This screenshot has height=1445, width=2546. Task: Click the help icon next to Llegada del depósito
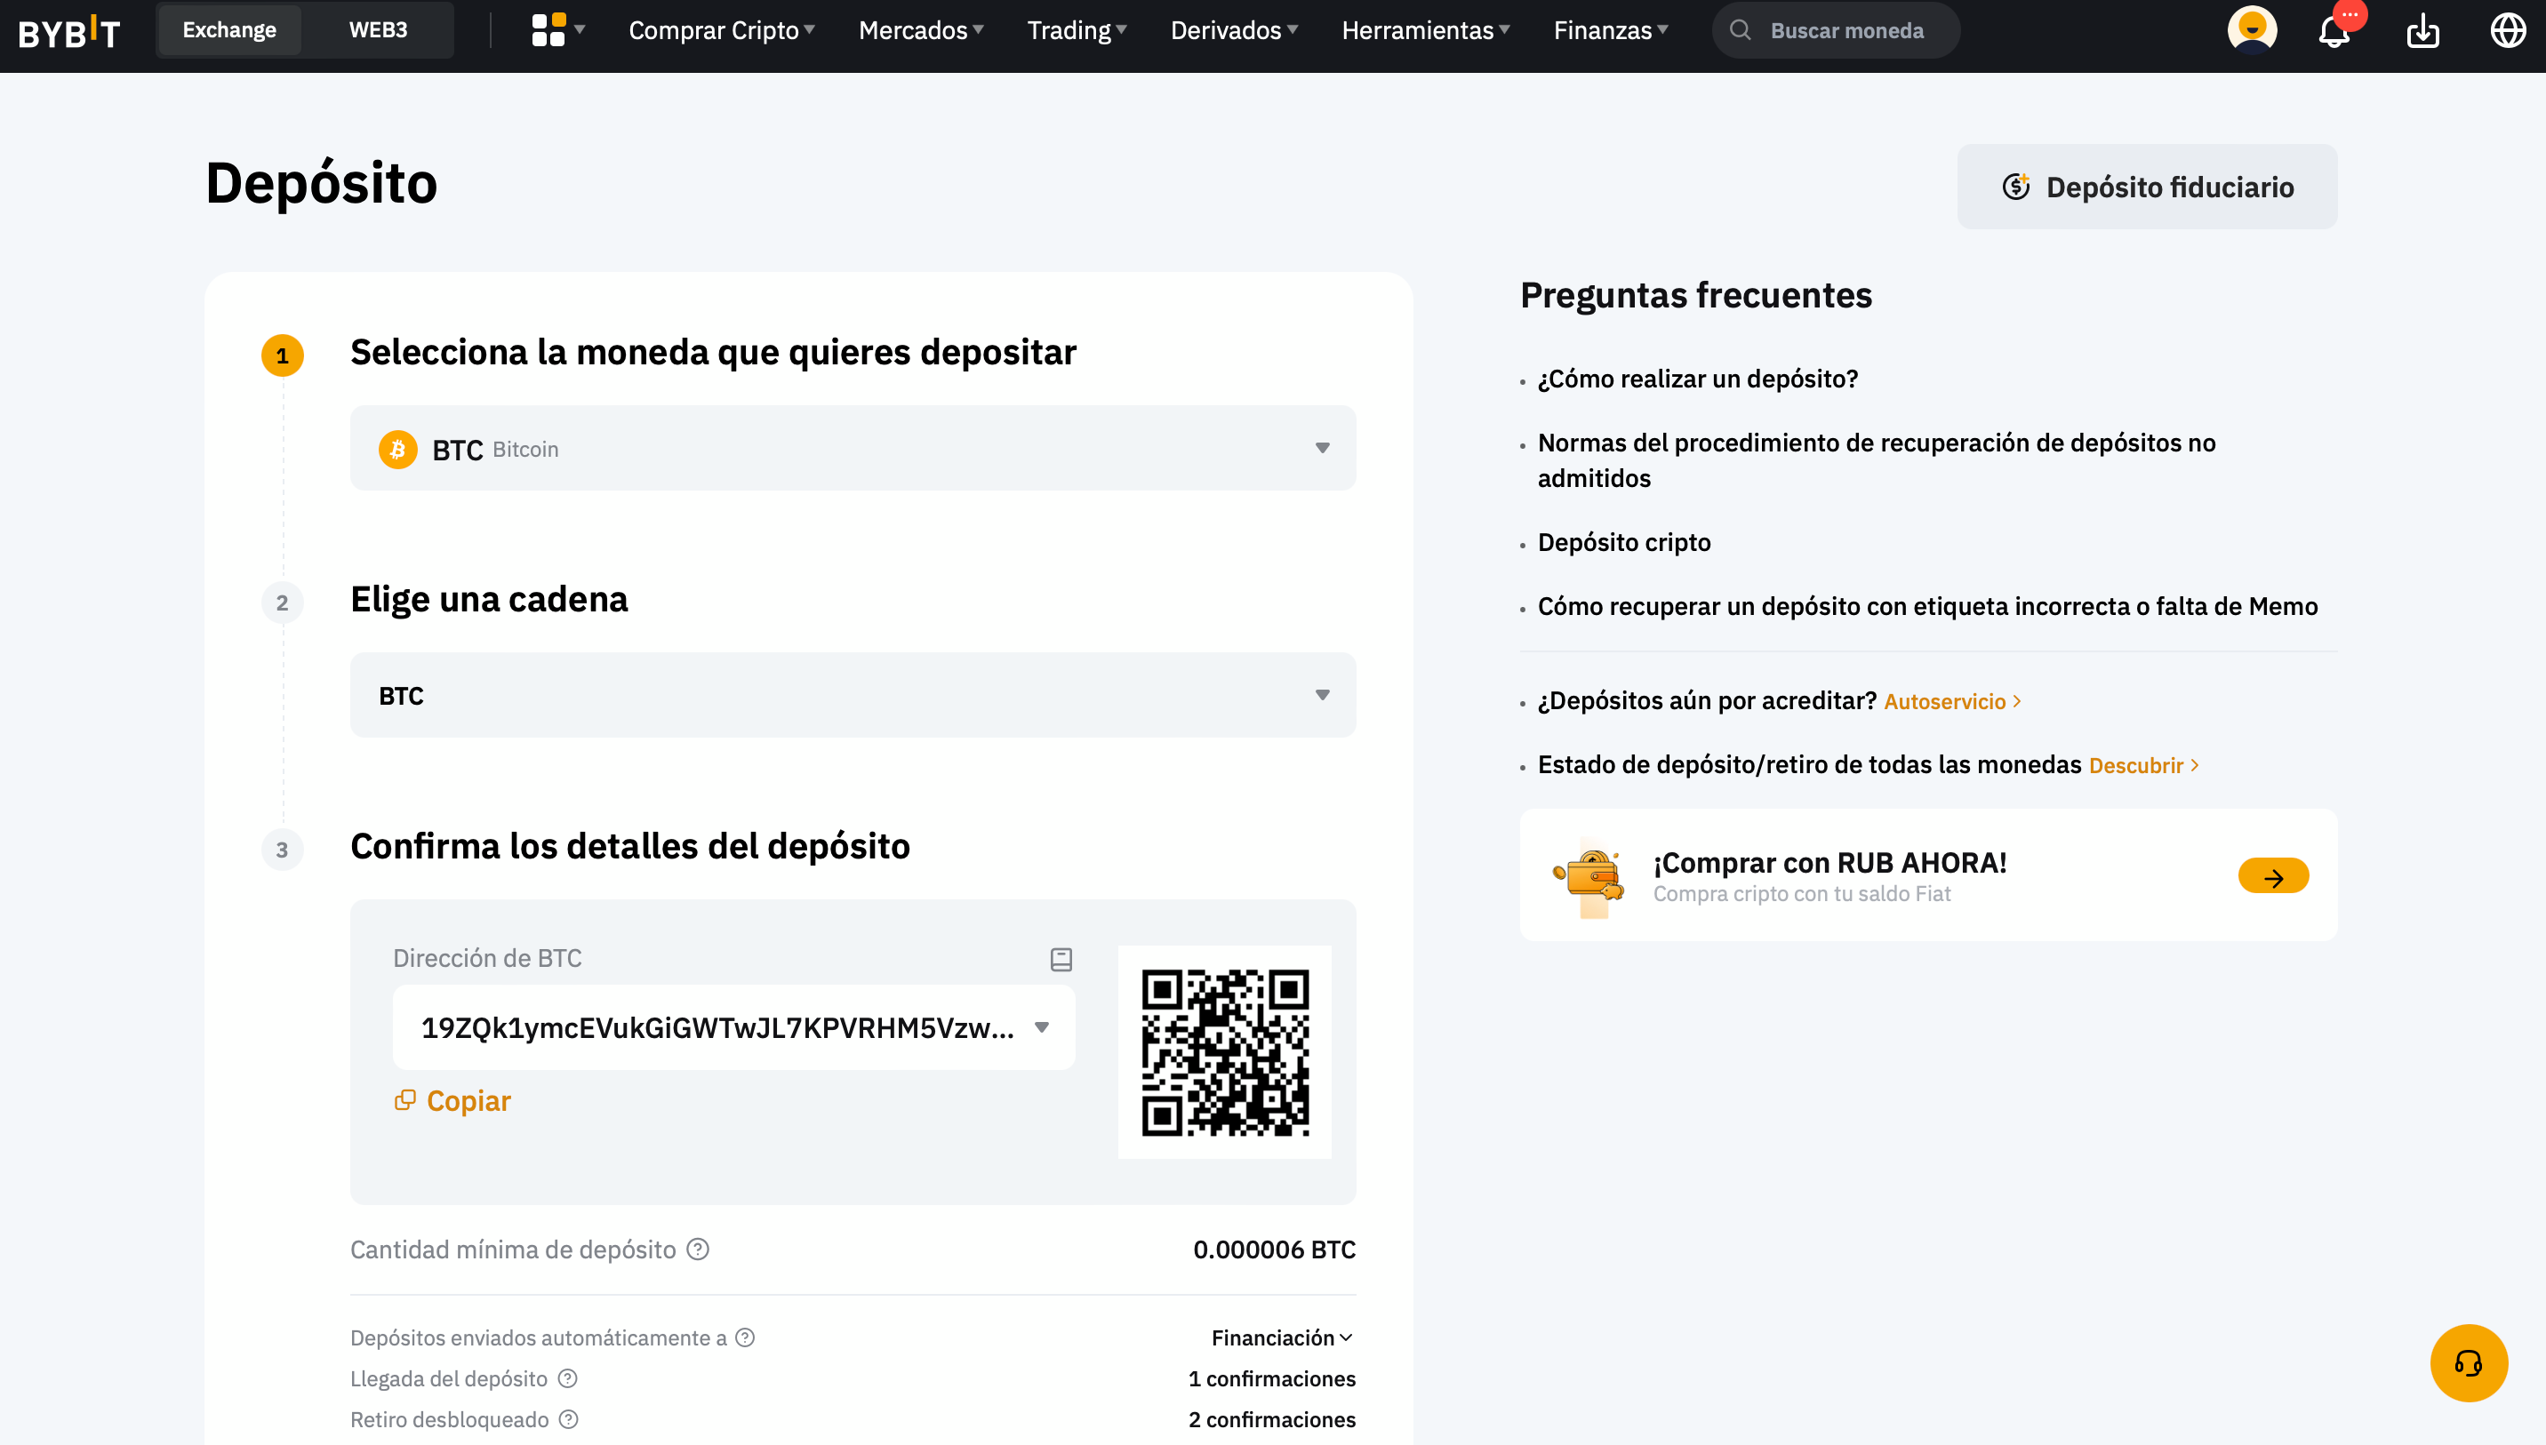pos(568,1377)
